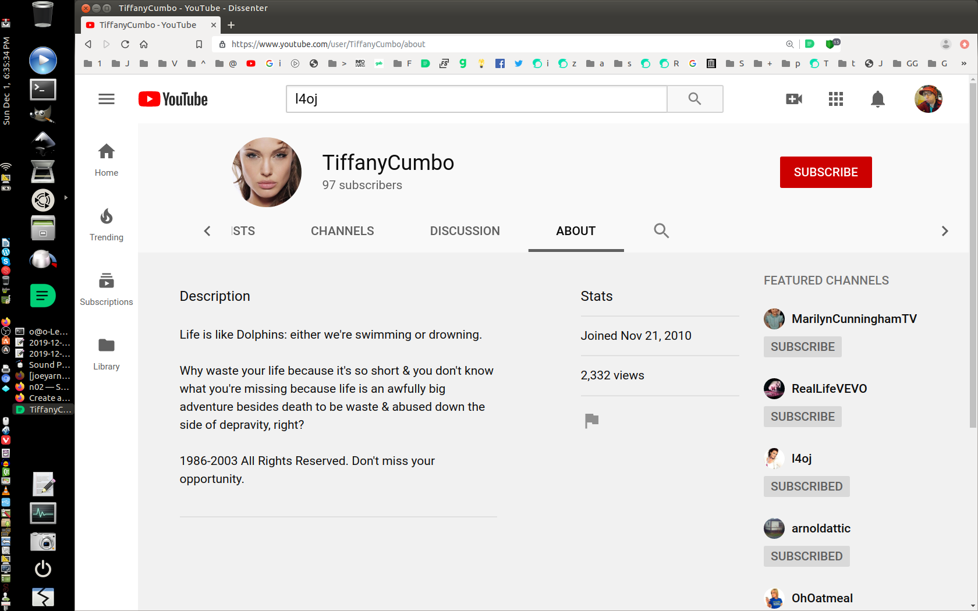Subscribe to TiffanyCumbo channel
The width and height of the screenshot is (978, 611).
click(825, 172)
